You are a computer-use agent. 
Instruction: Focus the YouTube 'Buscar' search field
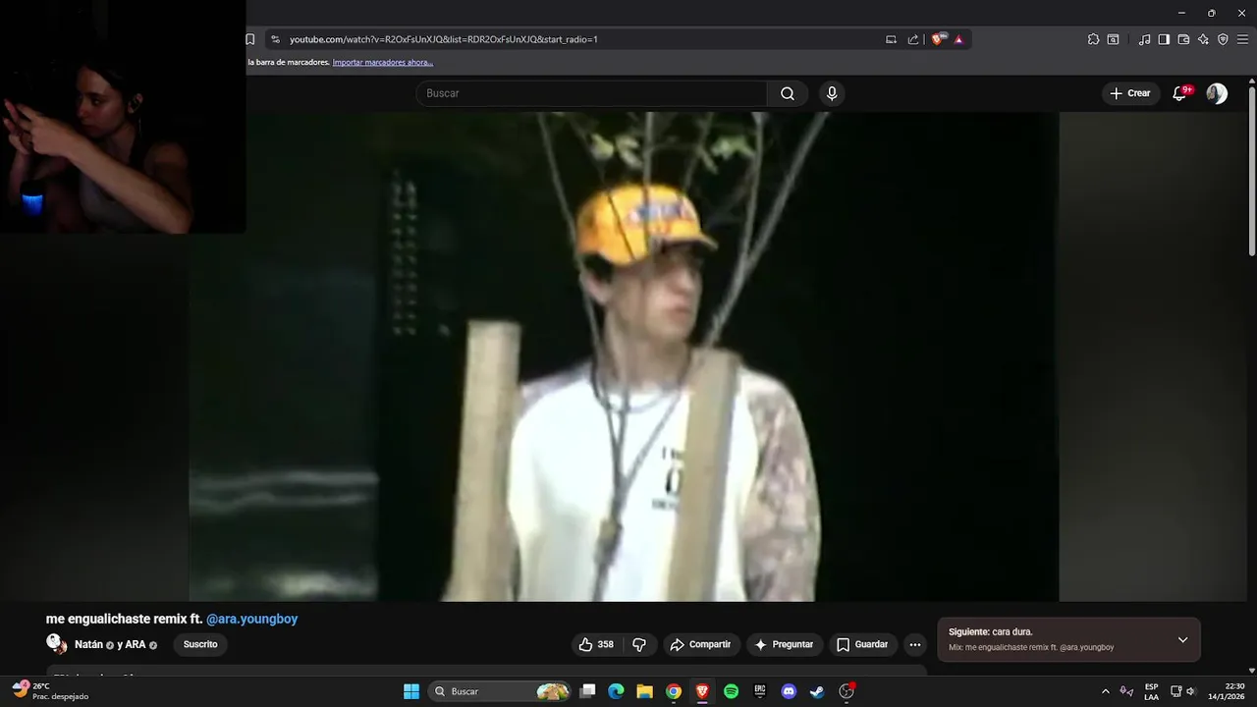coord(591,93)
